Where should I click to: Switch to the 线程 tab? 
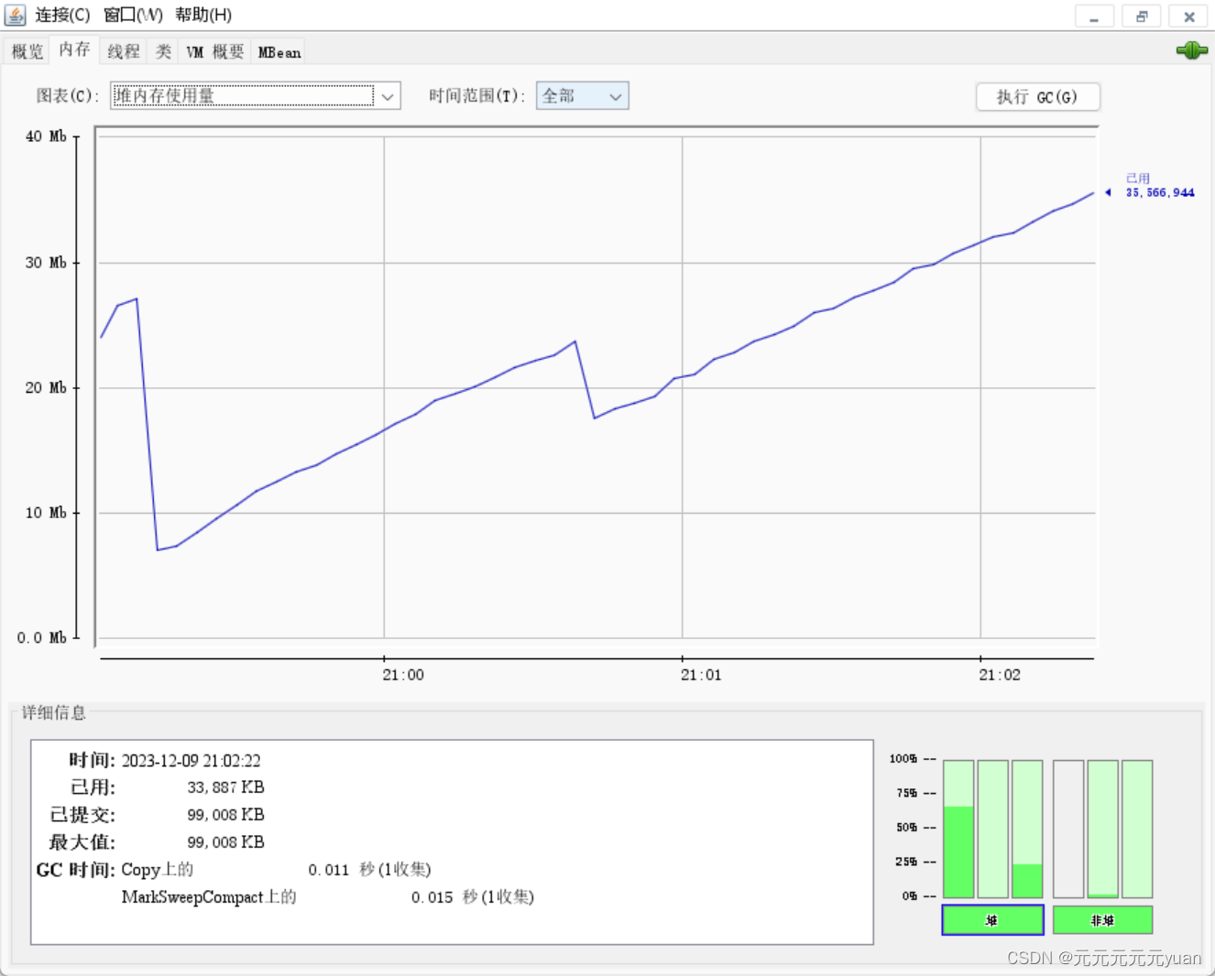point(124,51)
